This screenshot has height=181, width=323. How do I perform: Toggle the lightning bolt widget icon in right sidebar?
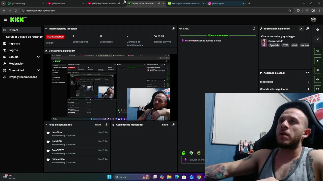317,61
